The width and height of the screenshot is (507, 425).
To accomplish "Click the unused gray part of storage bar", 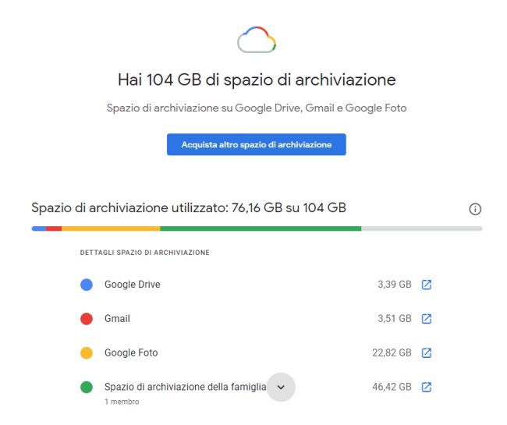I will point(421,228).
